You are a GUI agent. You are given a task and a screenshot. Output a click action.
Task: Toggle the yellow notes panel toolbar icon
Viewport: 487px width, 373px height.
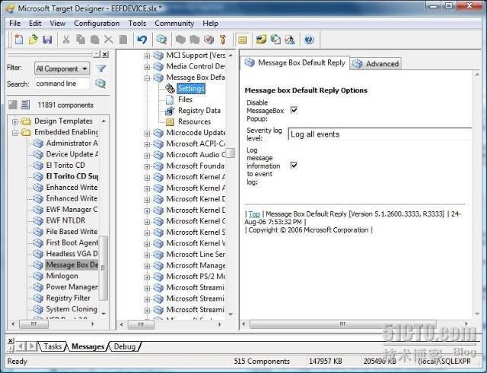[242, 40]
